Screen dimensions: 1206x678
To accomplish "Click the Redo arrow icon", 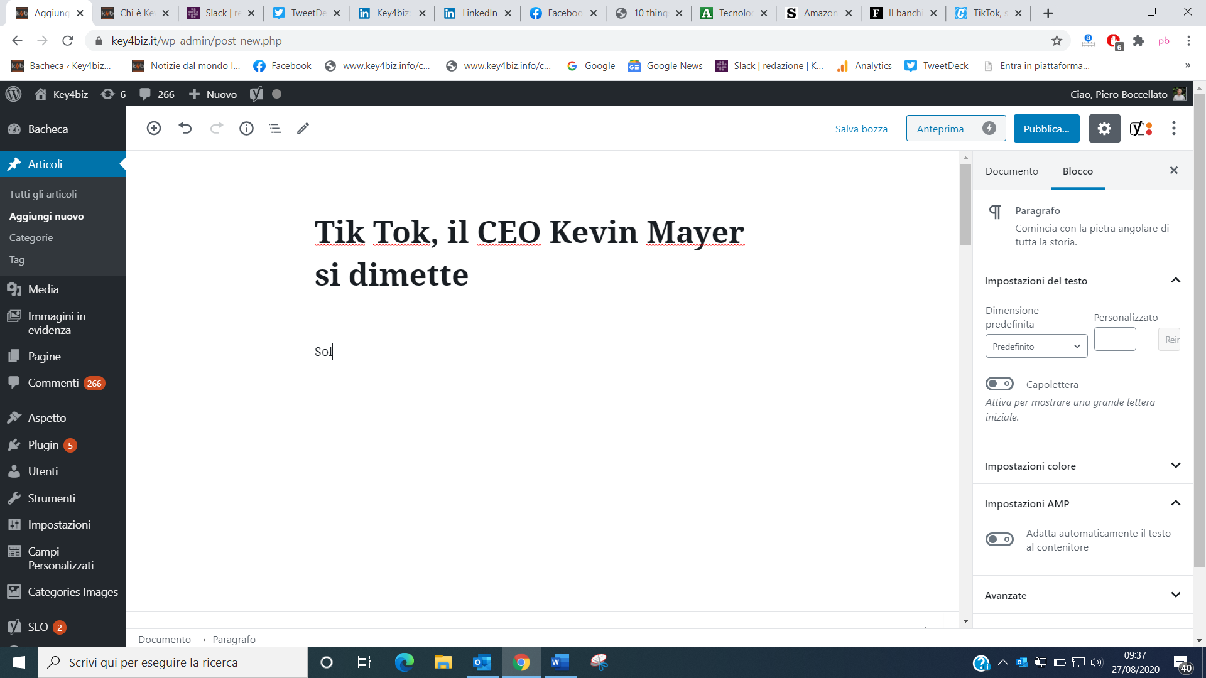I will (x=216, y=128).
